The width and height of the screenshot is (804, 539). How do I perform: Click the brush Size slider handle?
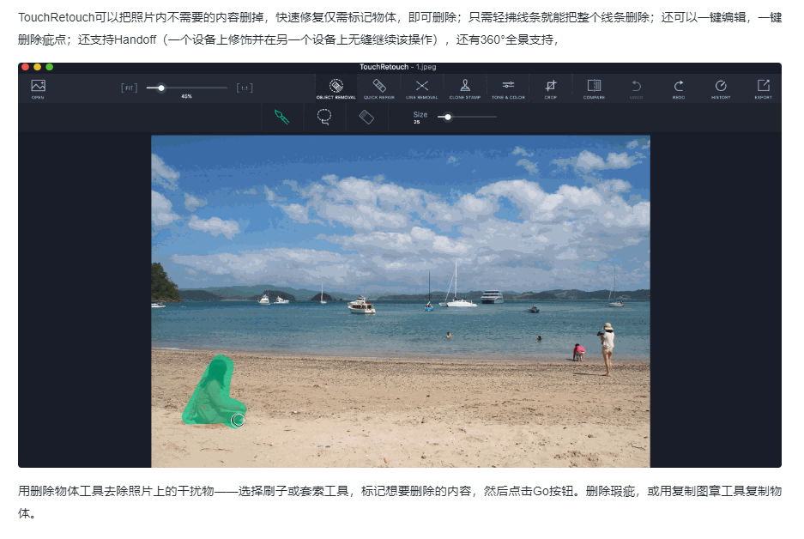pos(448,117)
